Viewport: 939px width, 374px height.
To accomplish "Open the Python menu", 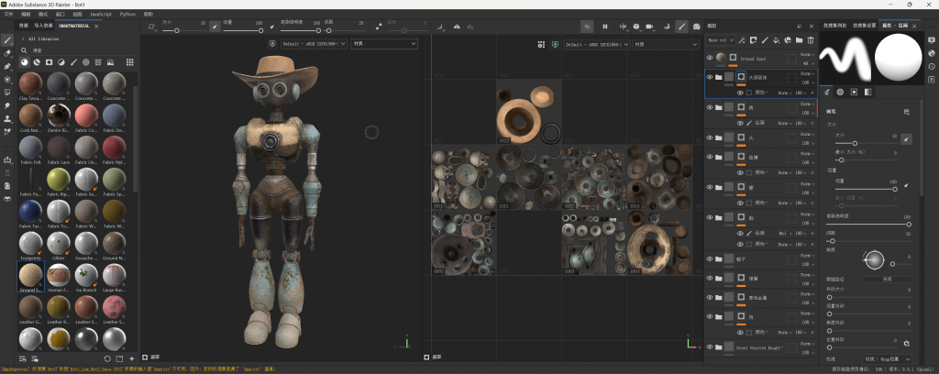I will click(x=127, y=15).
